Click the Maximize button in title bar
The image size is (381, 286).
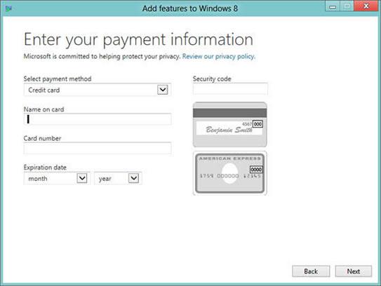tap(347, 6)
